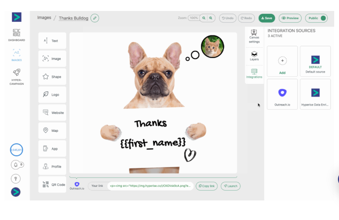Open Canvas settings
Image resolution: width=339 pixels, height=220 pixels.
[x=254, y=36]
